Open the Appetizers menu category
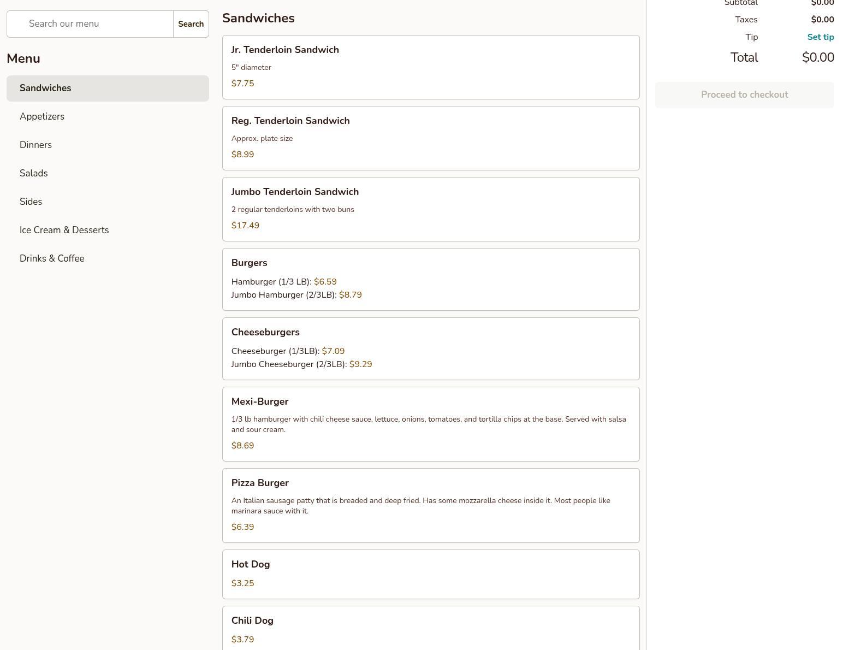This screenshot has width=843, height=650. point(108,117)
